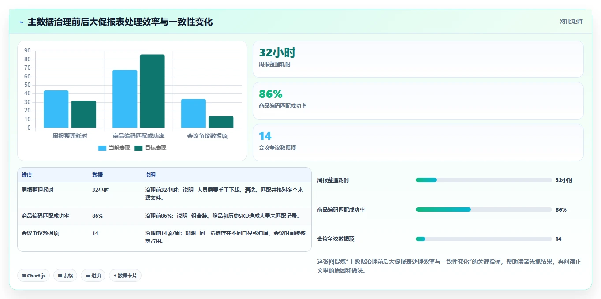Click the 治理前86% description cell

pos(223,216)
